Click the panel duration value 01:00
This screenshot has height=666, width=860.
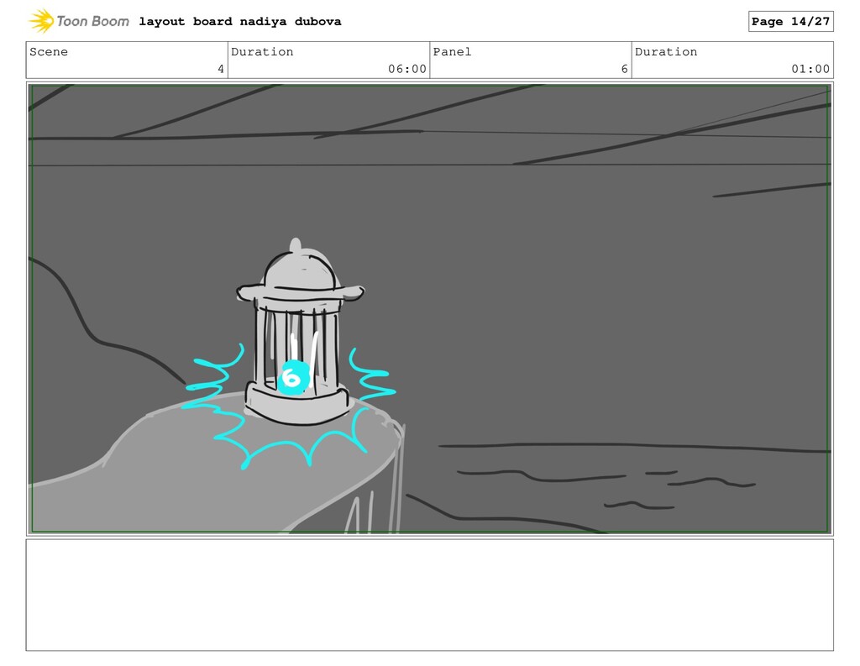(x=810, y=69)
